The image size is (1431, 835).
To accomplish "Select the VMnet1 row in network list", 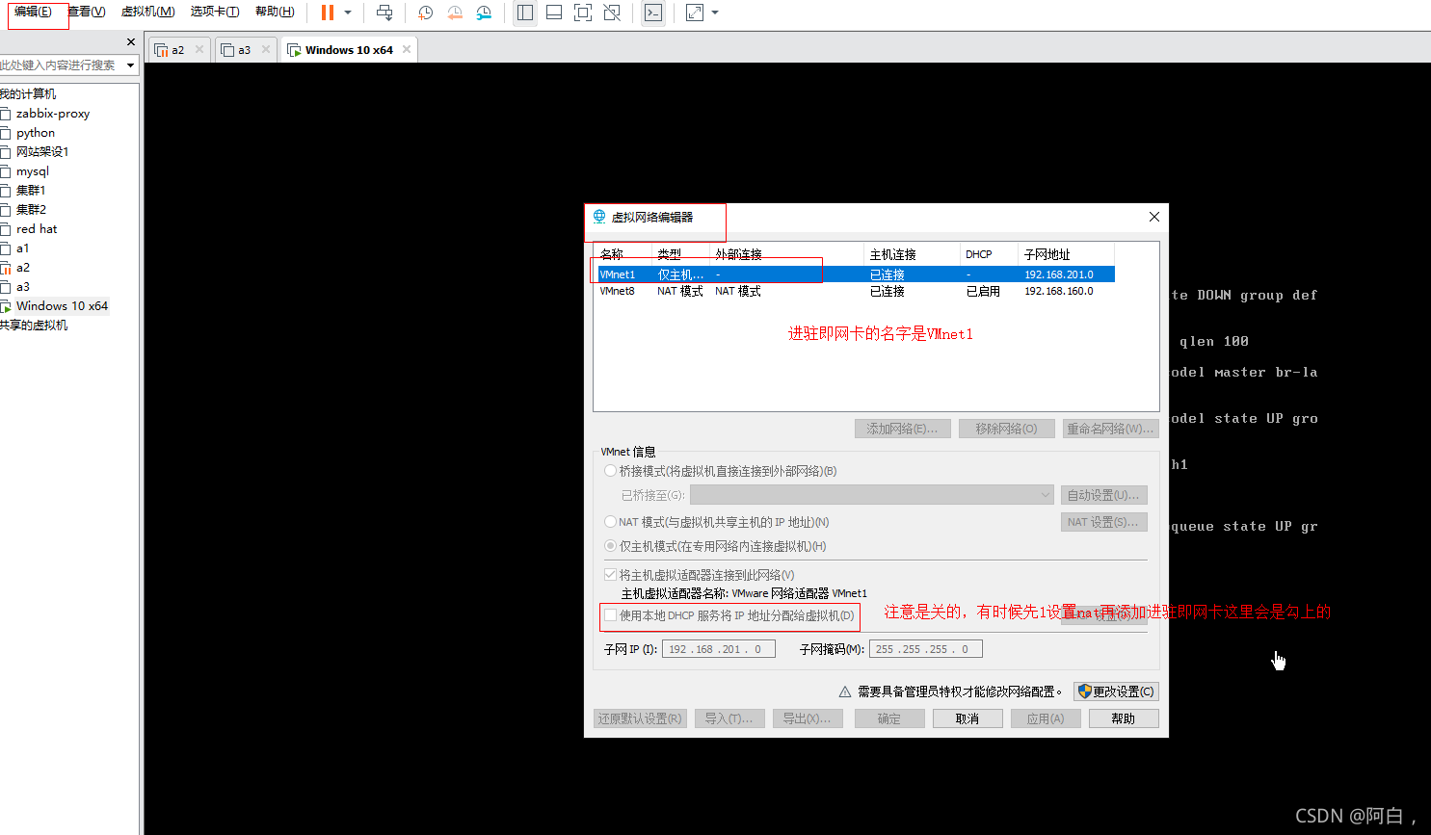I will [x=855, y=274].
